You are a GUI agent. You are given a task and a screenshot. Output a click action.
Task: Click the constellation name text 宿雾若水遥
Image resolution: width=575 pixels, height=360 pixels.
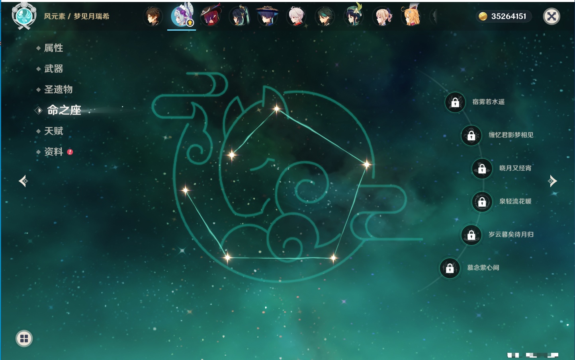(488, 102)
